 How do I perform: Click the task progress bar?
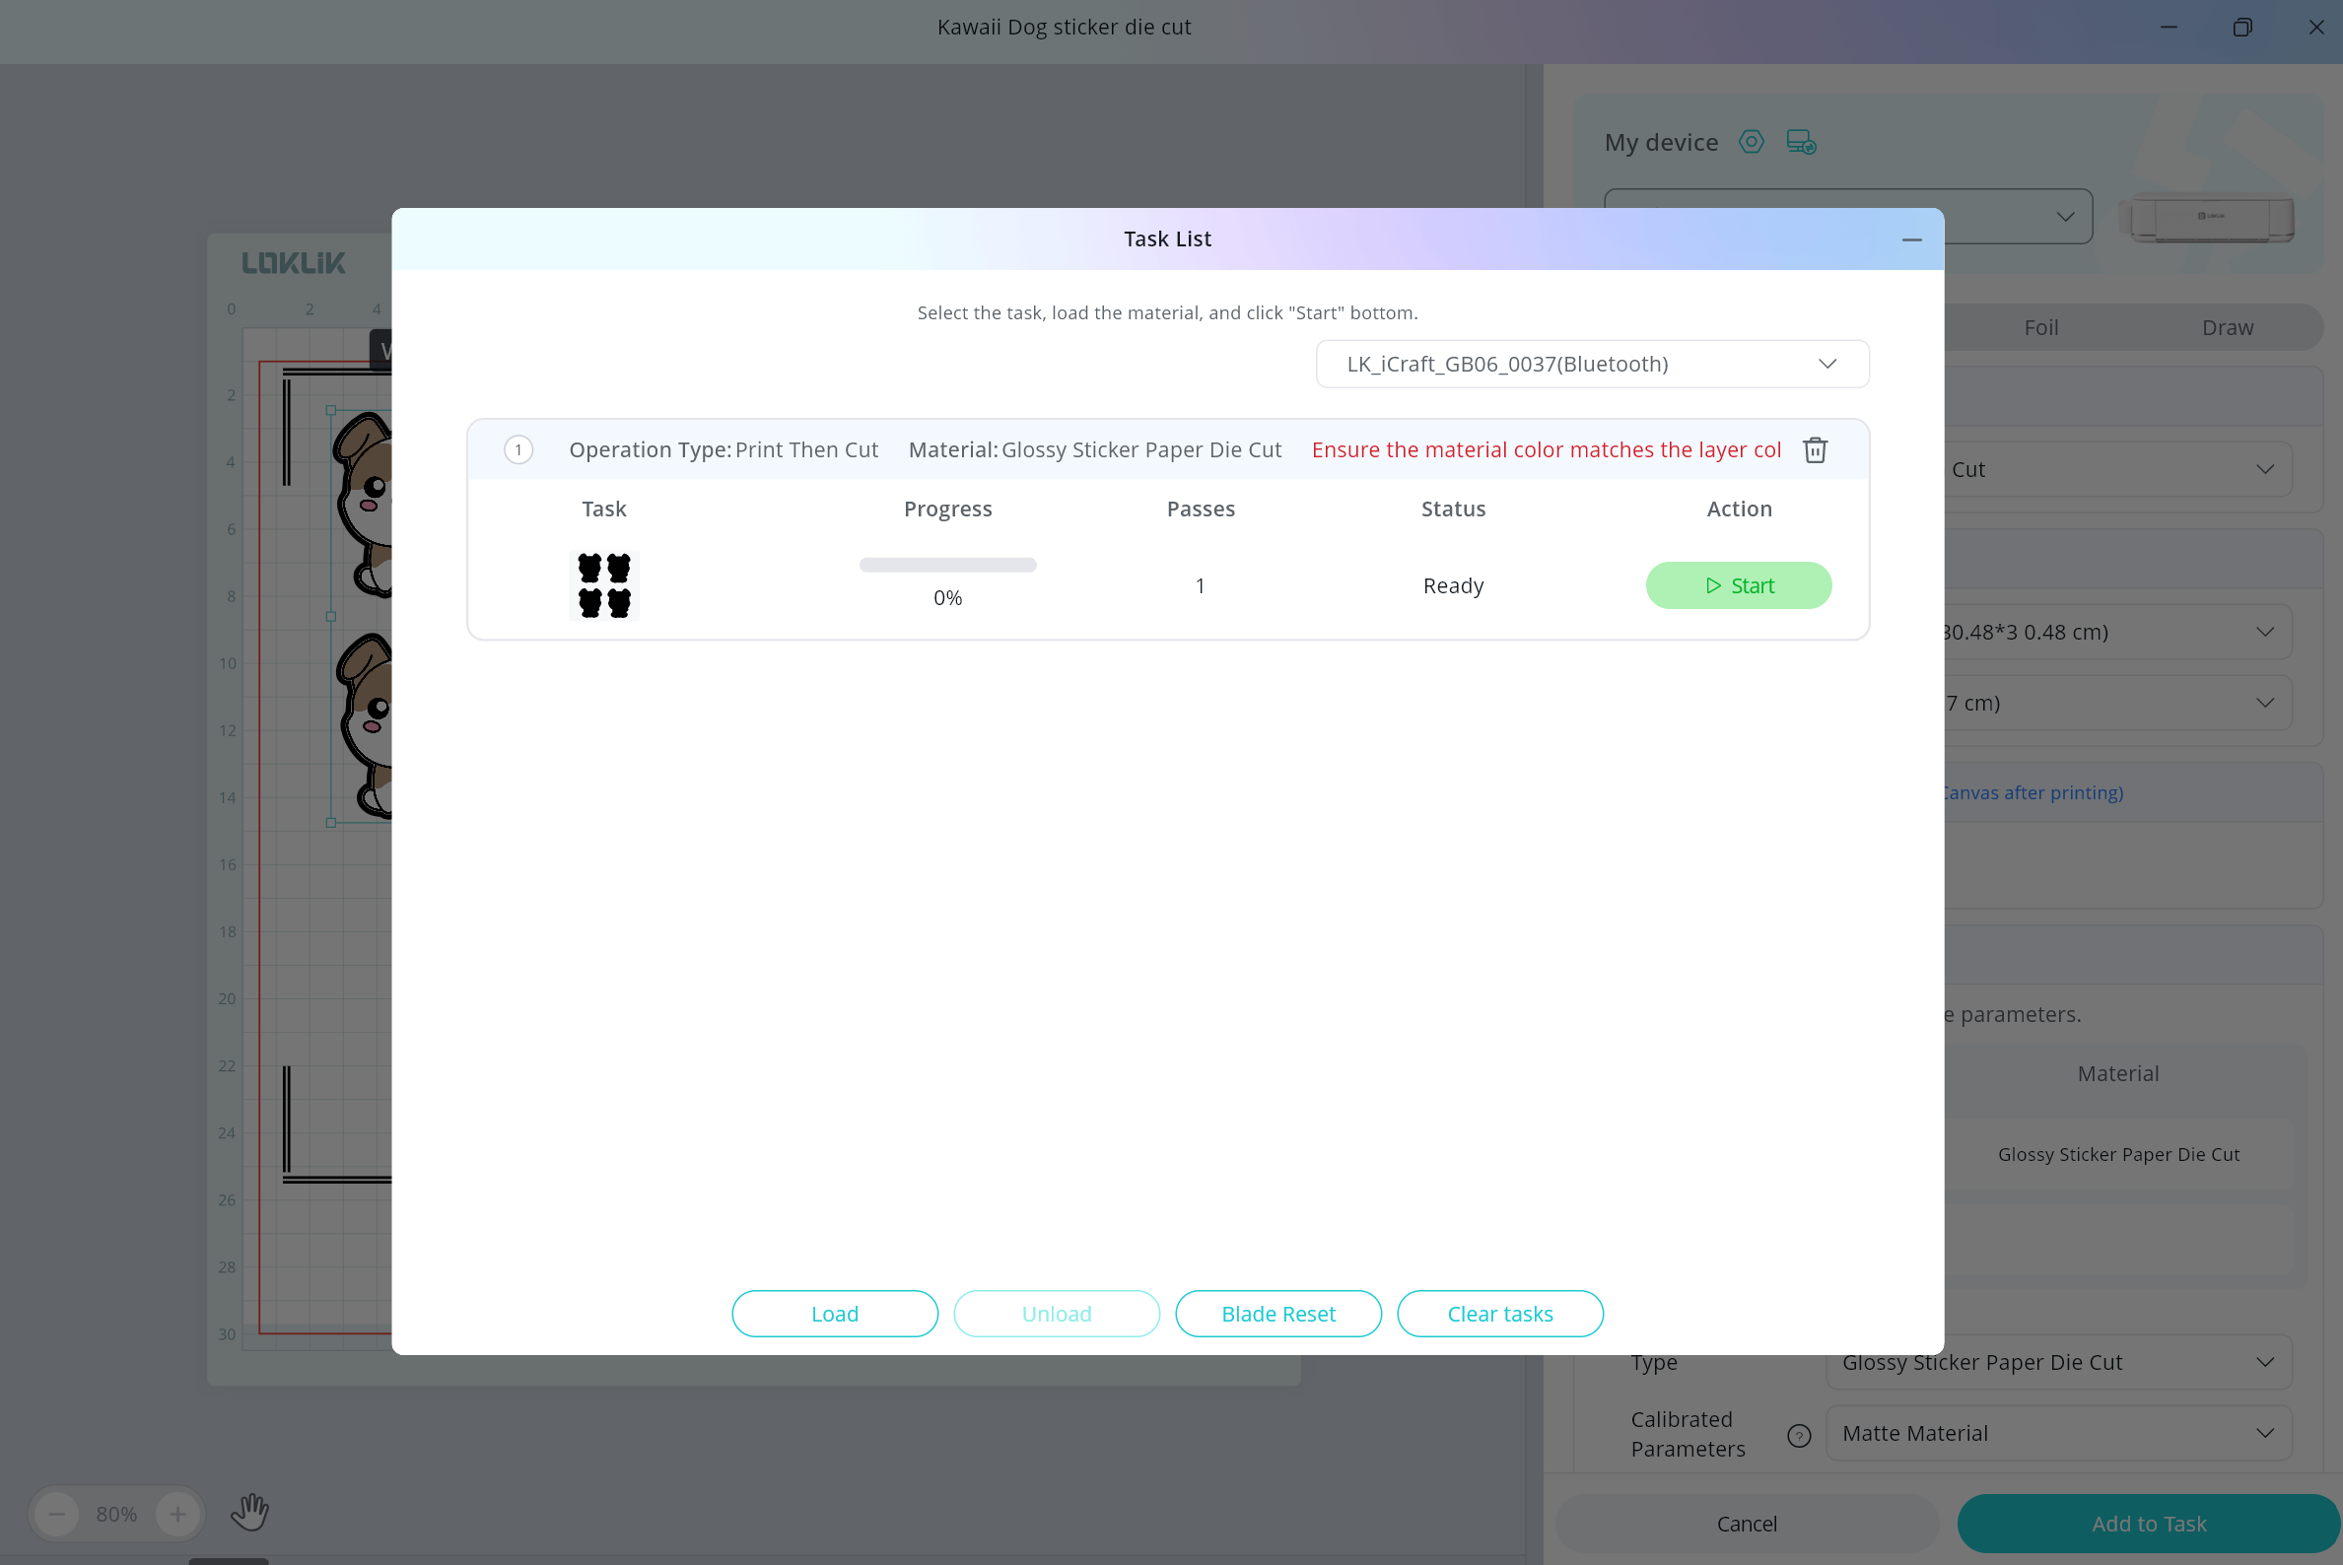(x=947, y=565)
